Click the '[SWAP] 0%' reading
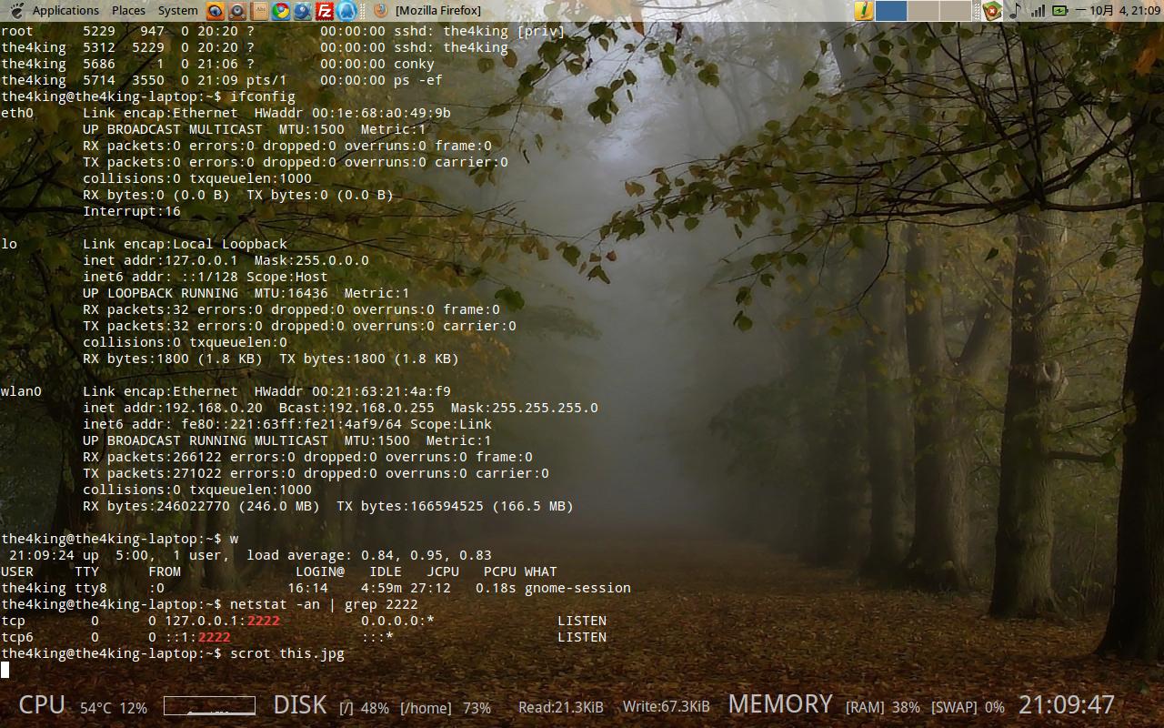The width and height of the screenshot is (1164, 728). (x=968, y=707)
